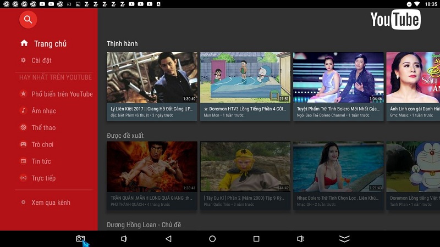
Task: Tap the recent apps square button
Action: tap(256, 239)
